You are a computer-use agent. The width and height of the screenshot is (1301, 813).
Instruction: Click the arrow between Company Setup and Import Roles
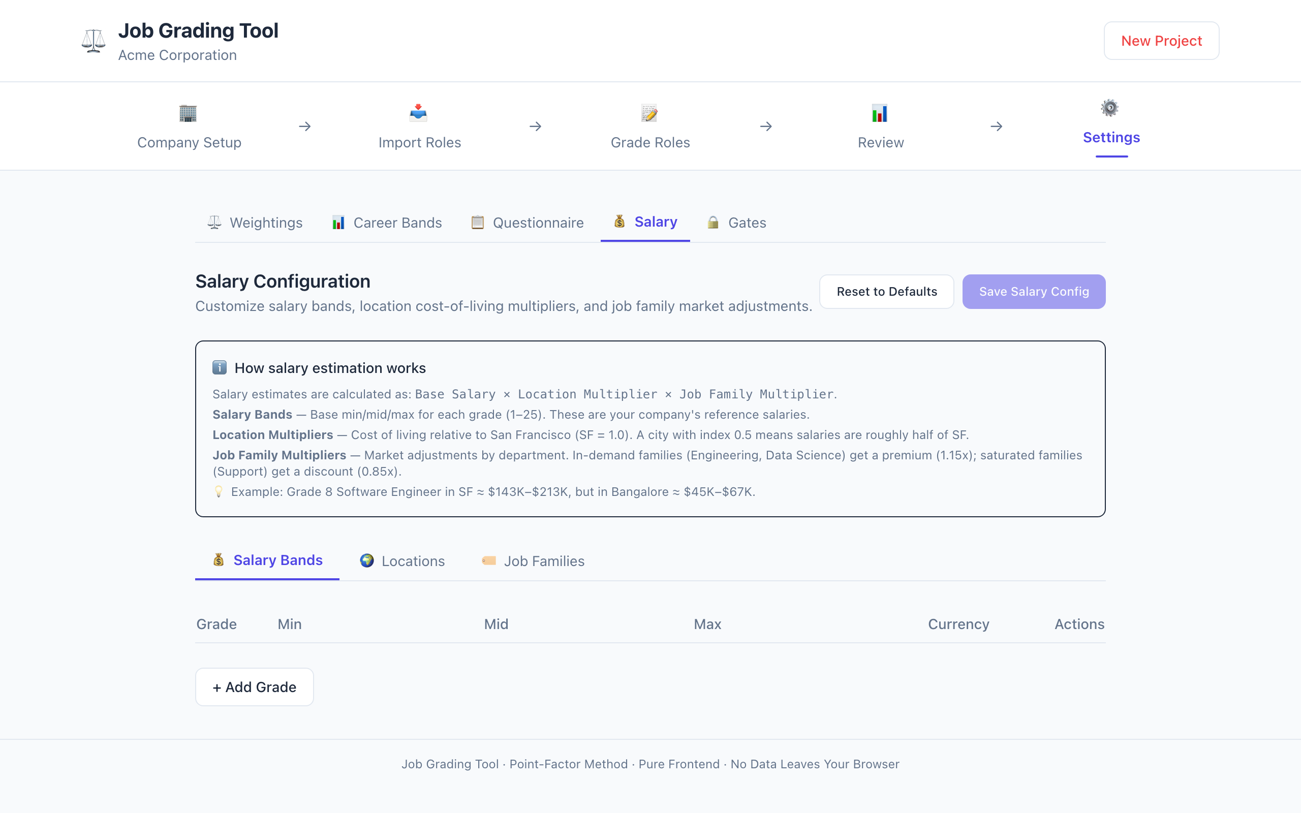305,127
